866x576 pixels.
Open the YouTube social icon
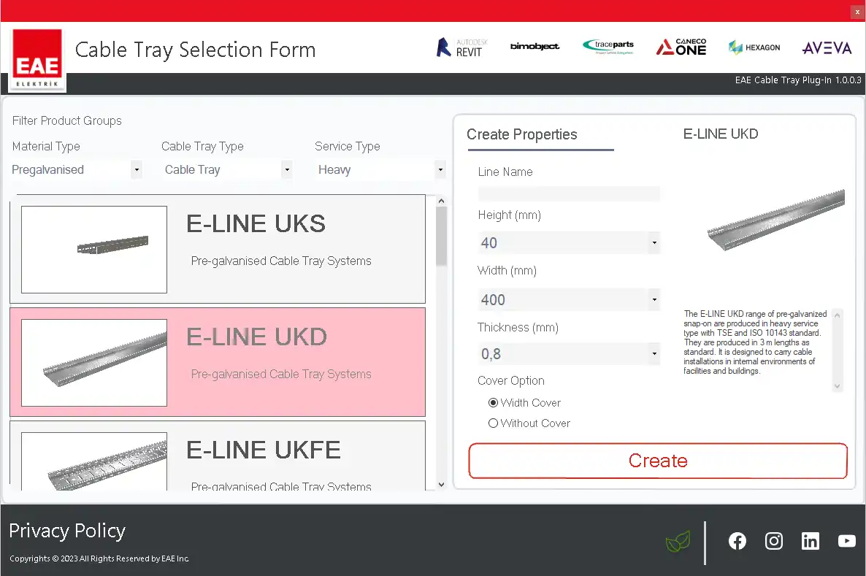[x=847, y=541]
